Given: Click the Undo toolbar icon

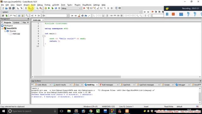Looking at the screenshot, I should (x=18, y=8).
